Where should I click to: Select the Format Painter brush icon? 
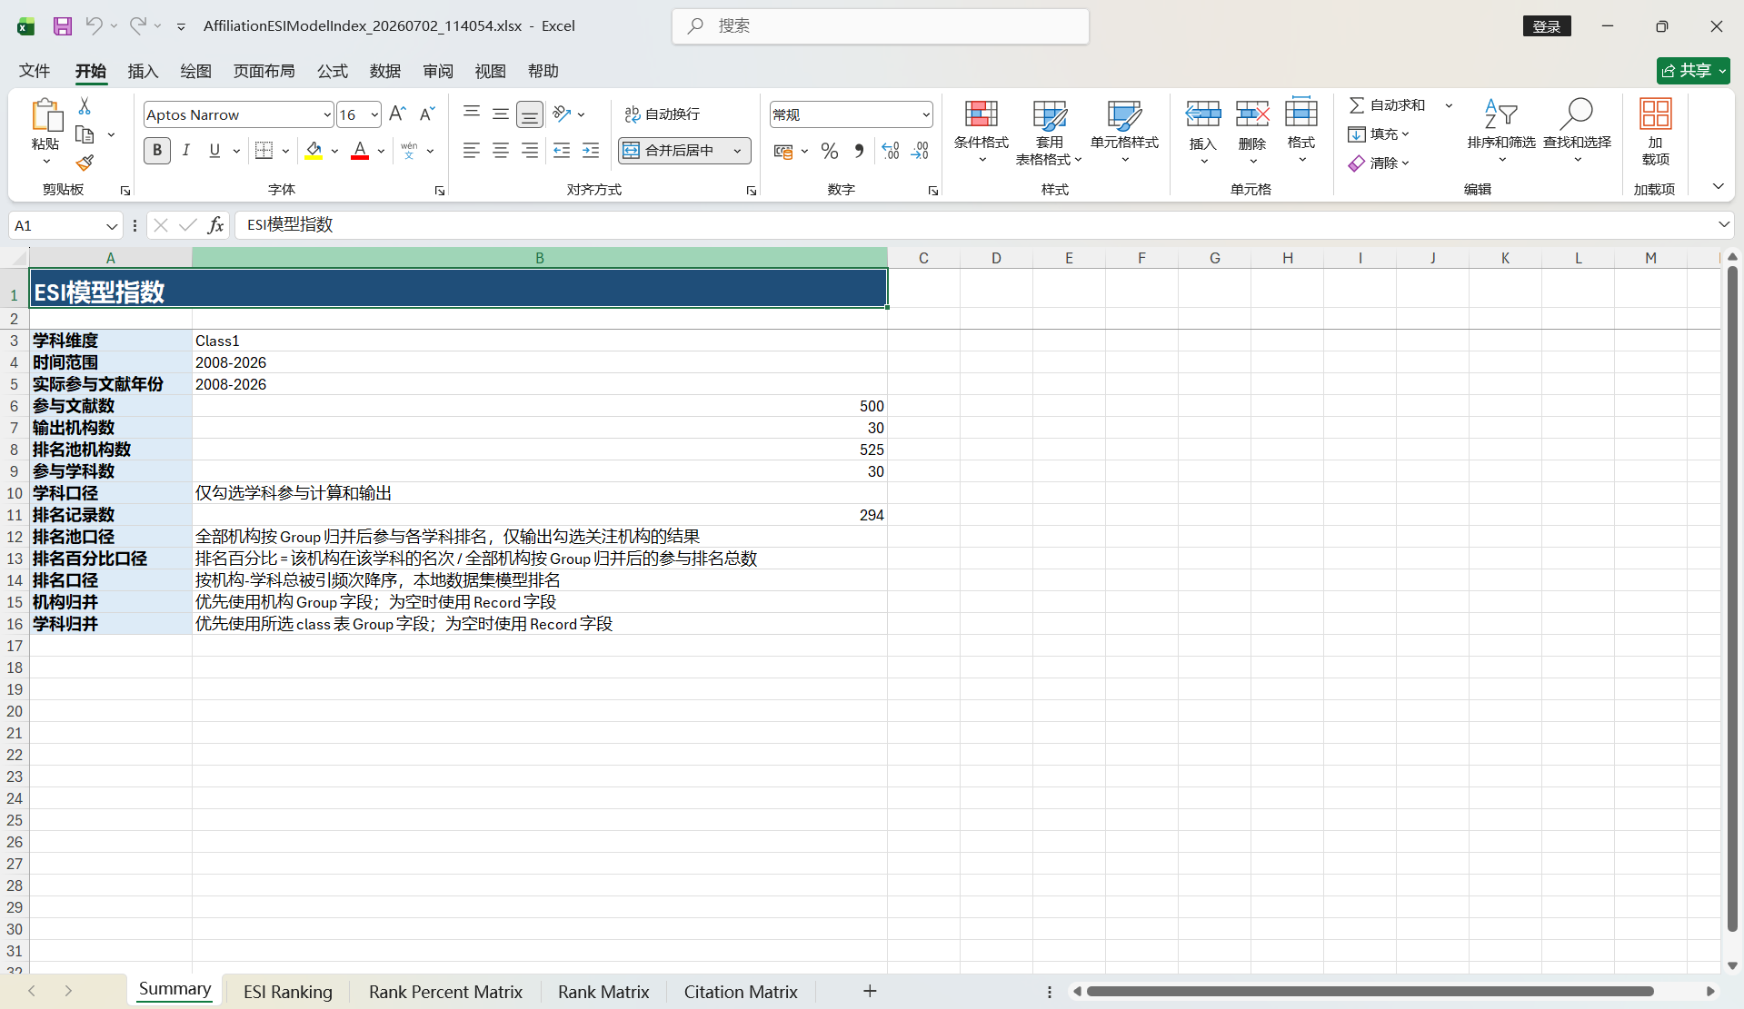pos(85,163)
